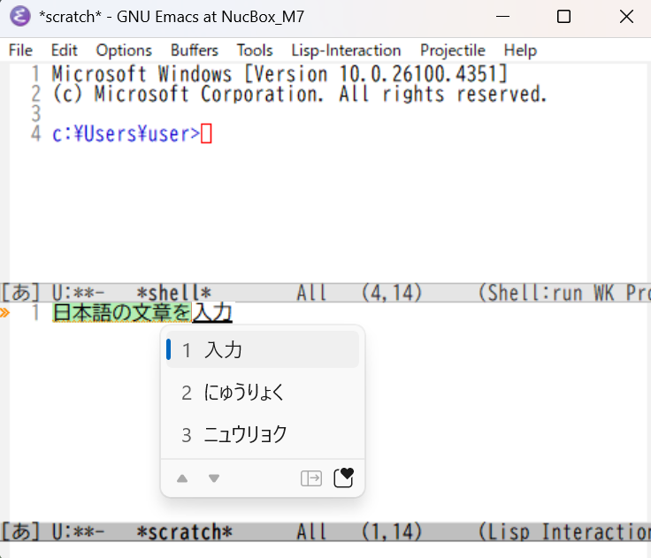Image resolution: width=651 pixels, height=558 pixels.
Task: Click the U:**- status in scratch mode line
Action: point(78,532)
